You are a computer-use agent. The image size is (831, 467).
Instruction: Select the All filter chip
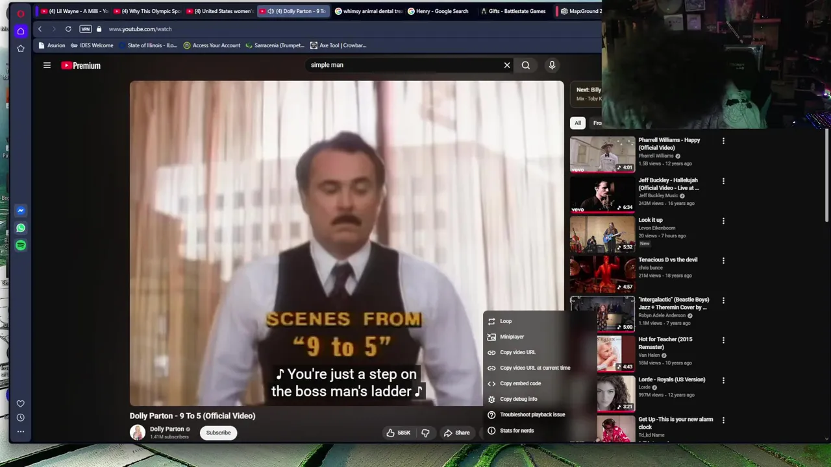coord(577,123)
